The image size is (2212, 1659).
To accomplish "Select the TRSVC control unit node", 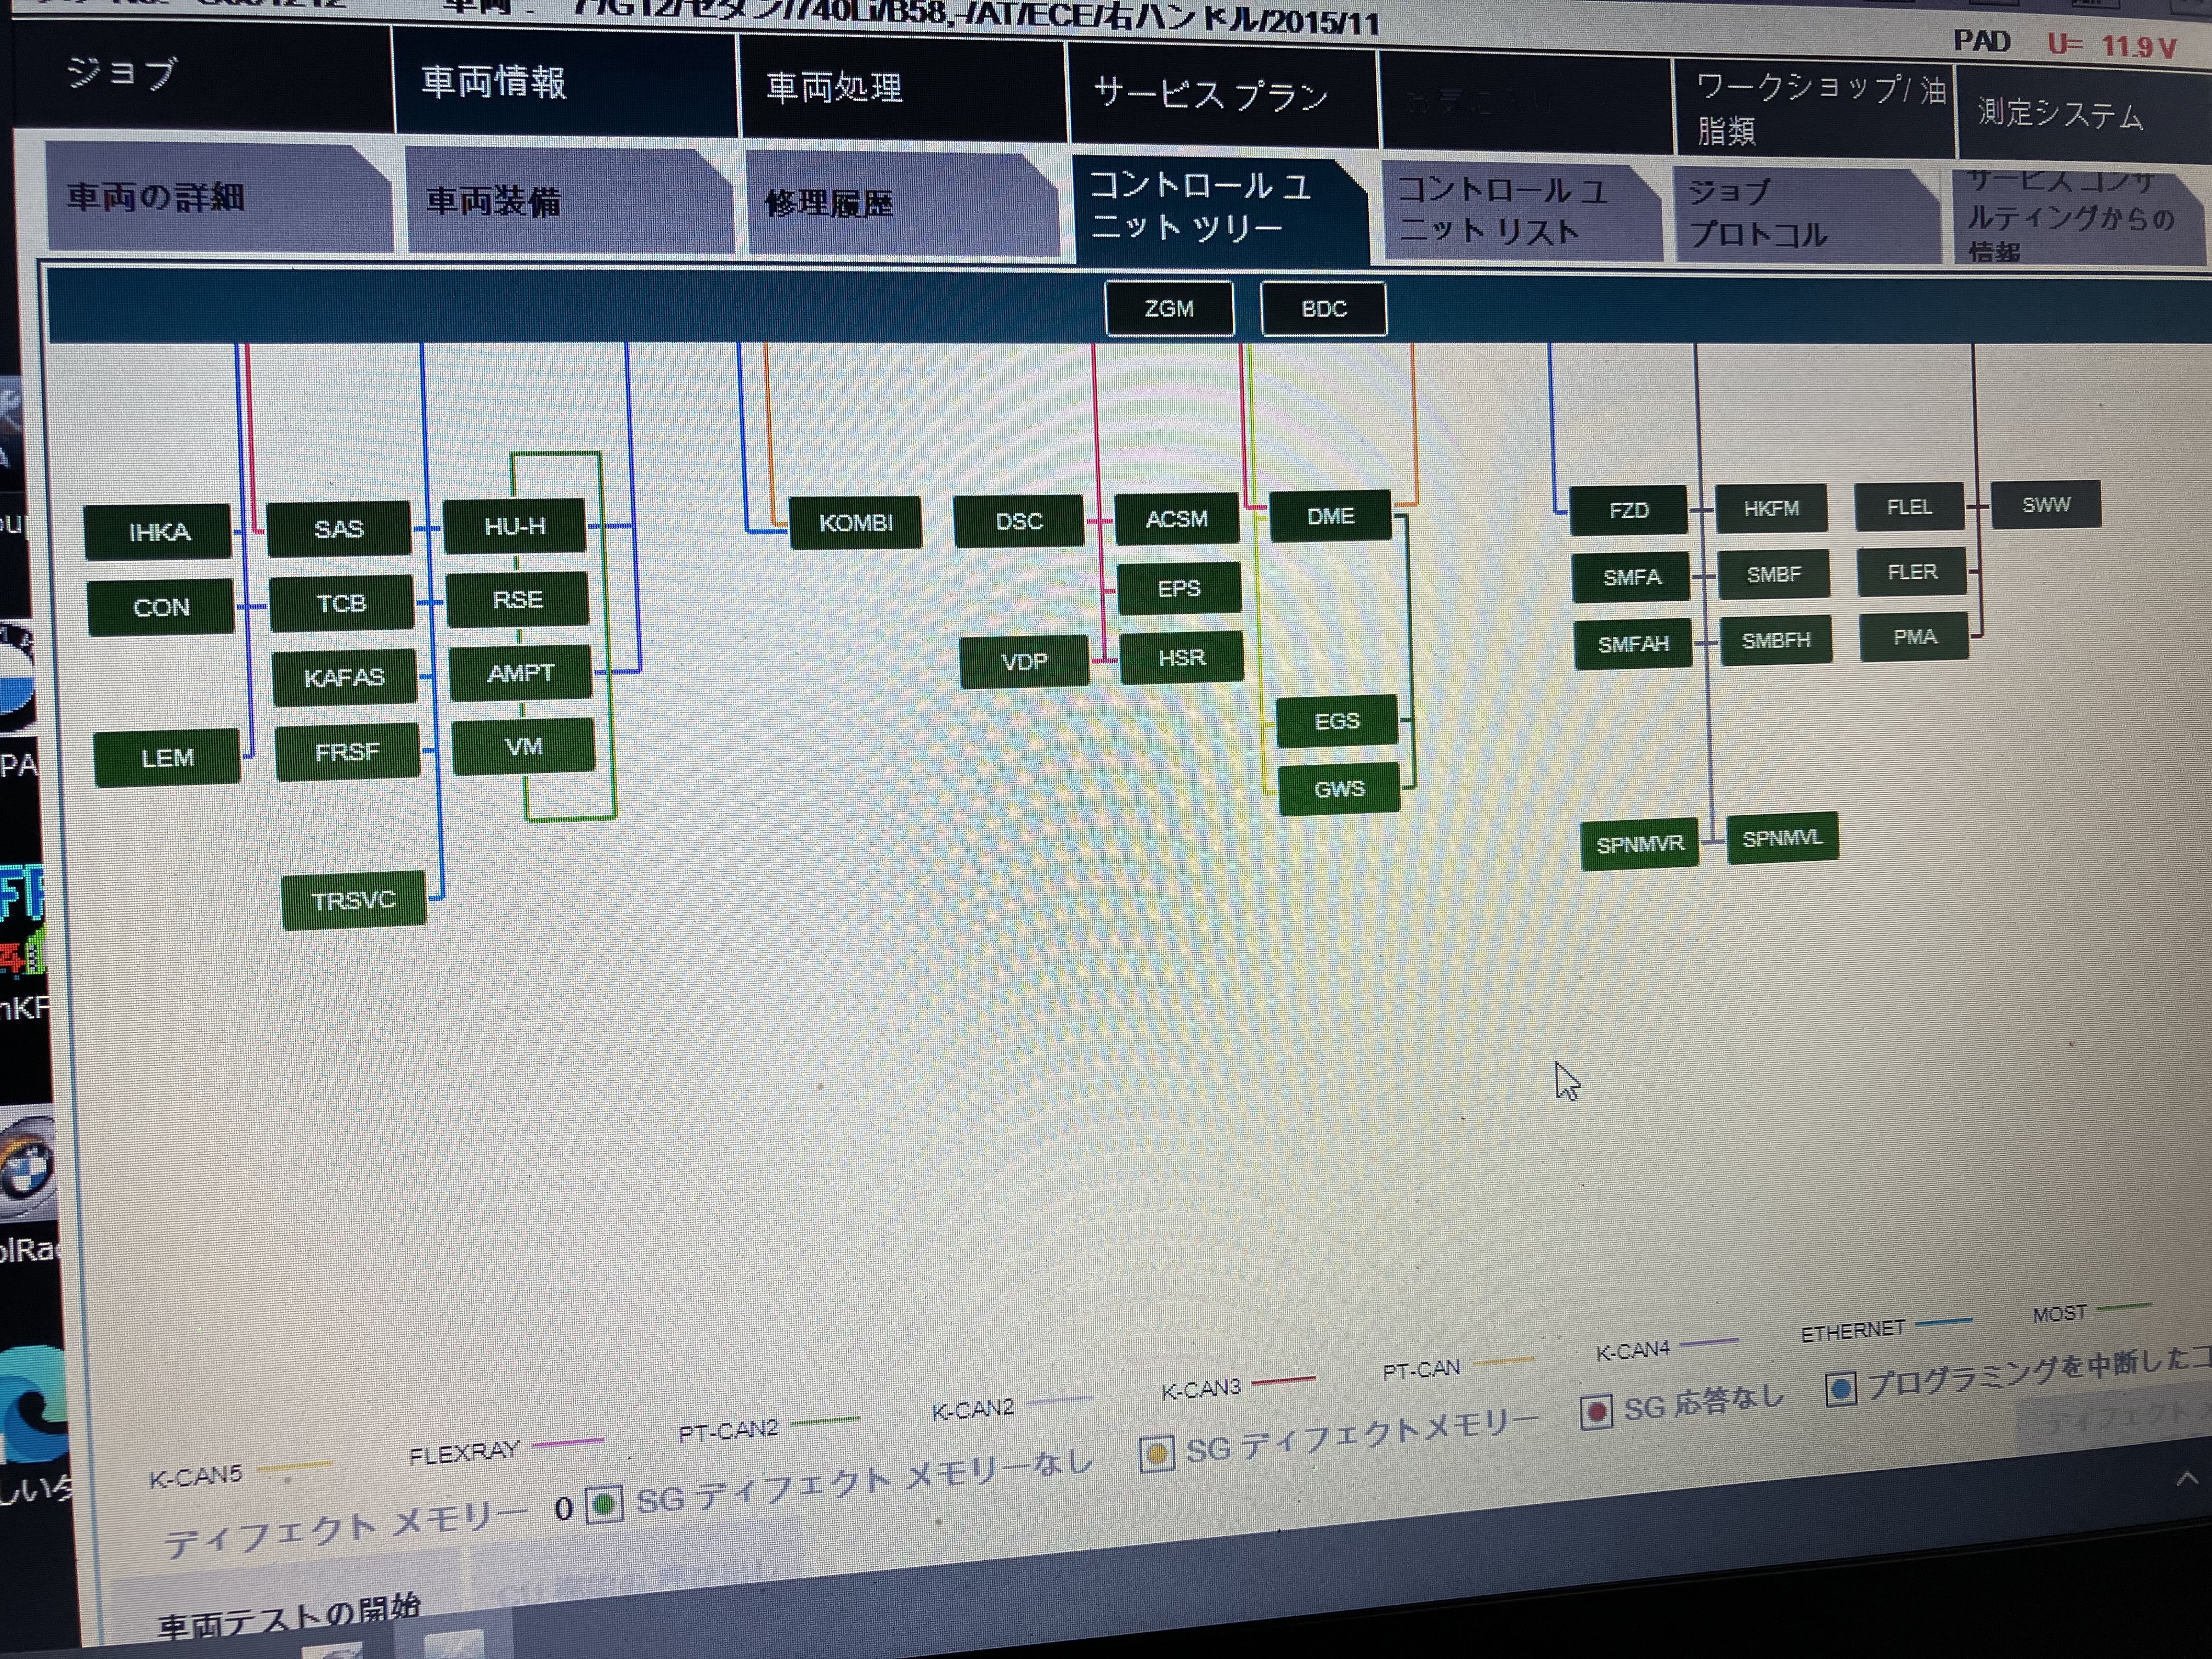I will click(354, 901).
